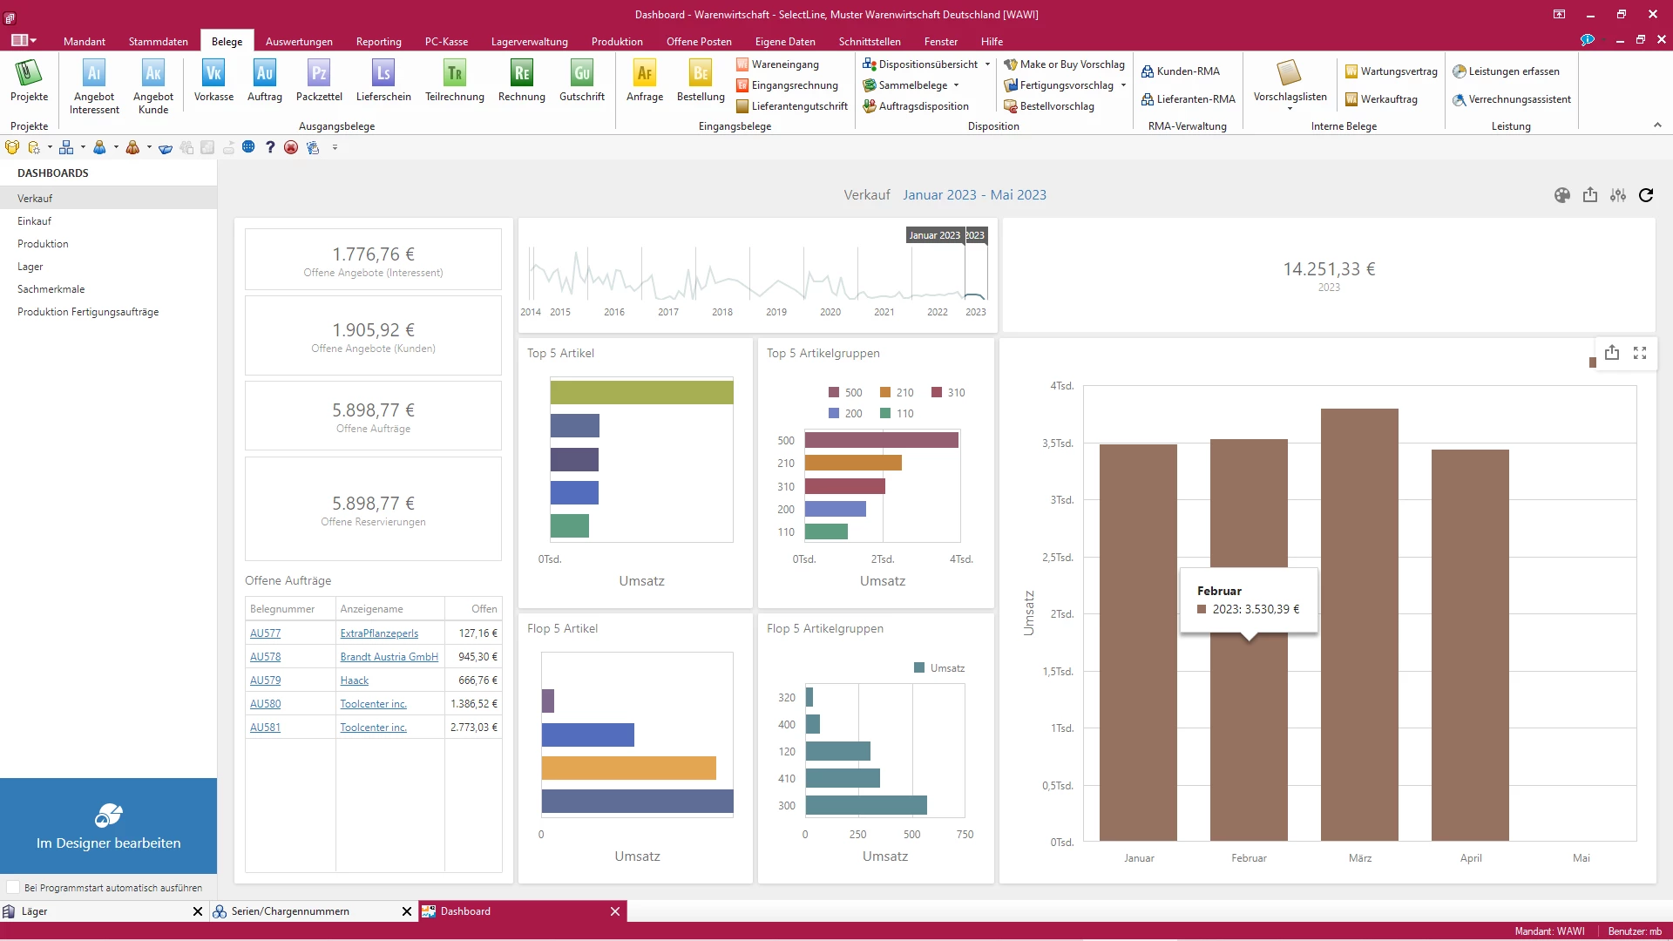Expand dropdown next to the database settings icon
The image size is (1673, 941).
[50, 147]
